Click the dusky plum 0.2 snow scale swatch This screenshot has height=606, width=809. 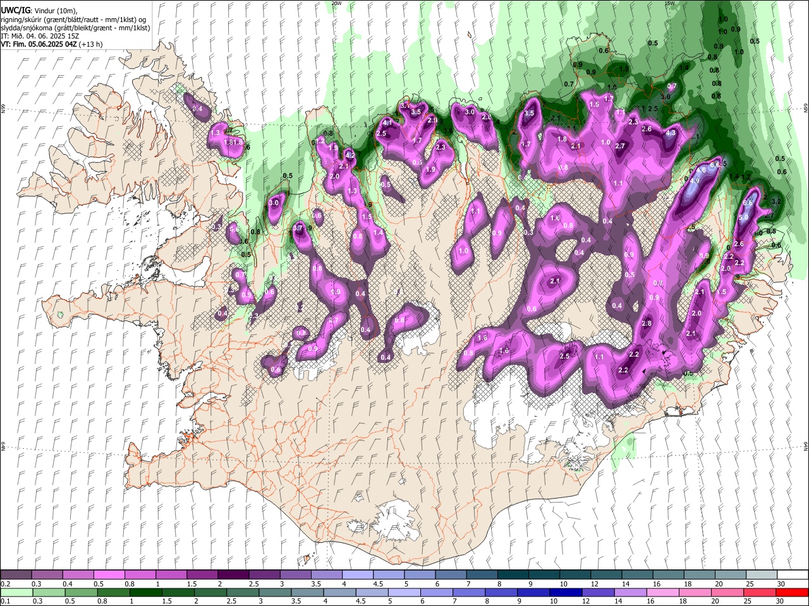tap(16, 574)
